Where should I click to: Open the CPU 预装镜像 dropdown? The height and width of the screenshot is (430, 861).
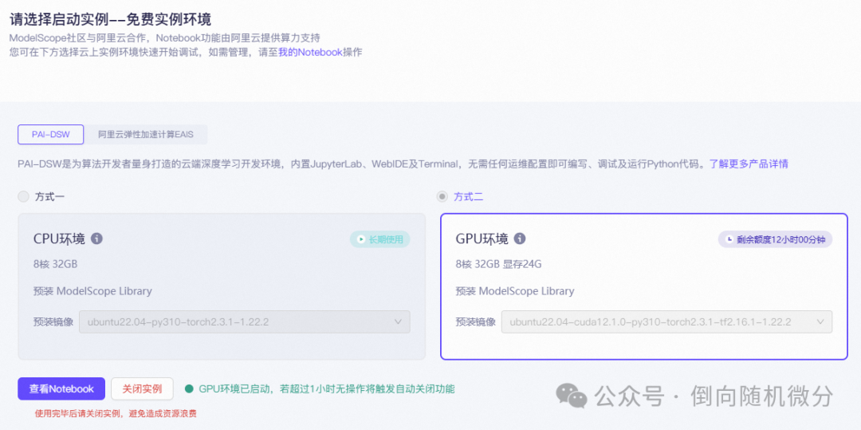[245, 322]
